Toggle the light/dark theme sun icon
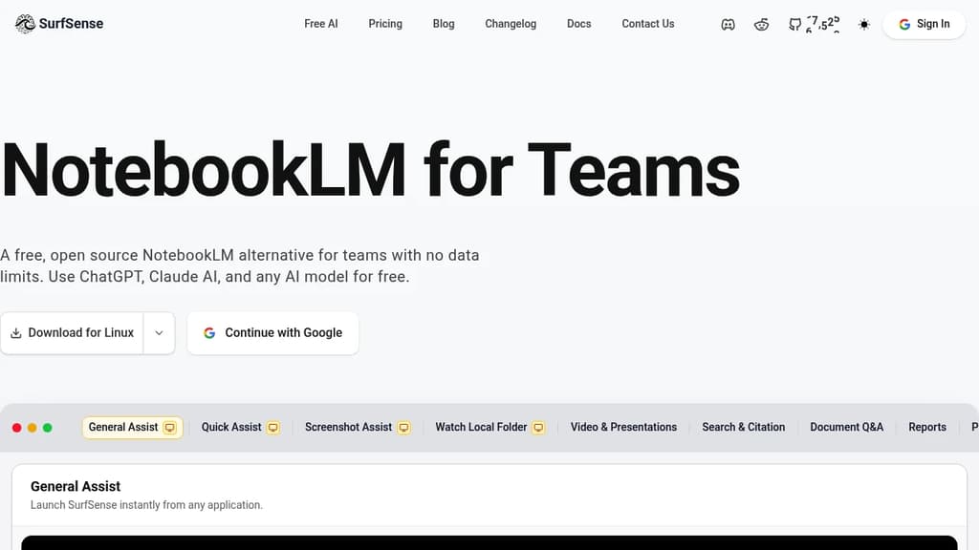 click(x=864, y=24)
